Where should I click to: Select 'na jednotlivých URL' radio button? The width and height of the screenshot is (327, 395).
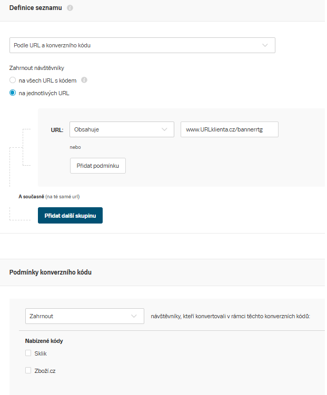coord(13,93)
